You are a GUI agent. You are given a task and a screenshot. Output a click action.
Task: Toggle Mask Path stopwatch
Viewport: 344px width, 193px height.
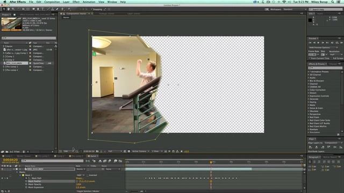coord(26,178)
